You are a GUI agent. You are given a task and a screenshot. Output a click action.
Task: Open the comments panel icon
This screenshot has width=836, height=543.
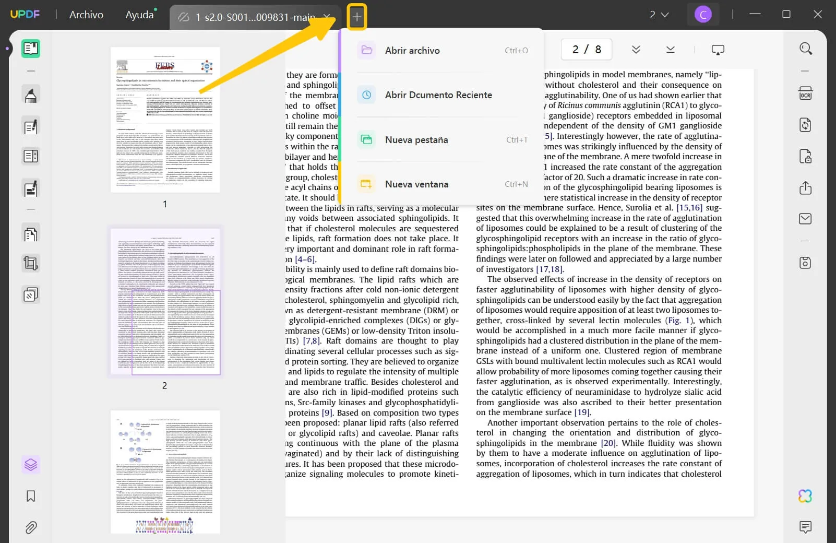pyautogui.click(x=806, y=527)
